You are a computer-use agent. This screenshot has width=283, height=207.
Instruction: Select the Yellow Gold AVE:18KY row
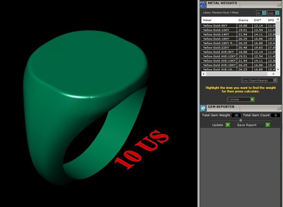pos(238,65)
